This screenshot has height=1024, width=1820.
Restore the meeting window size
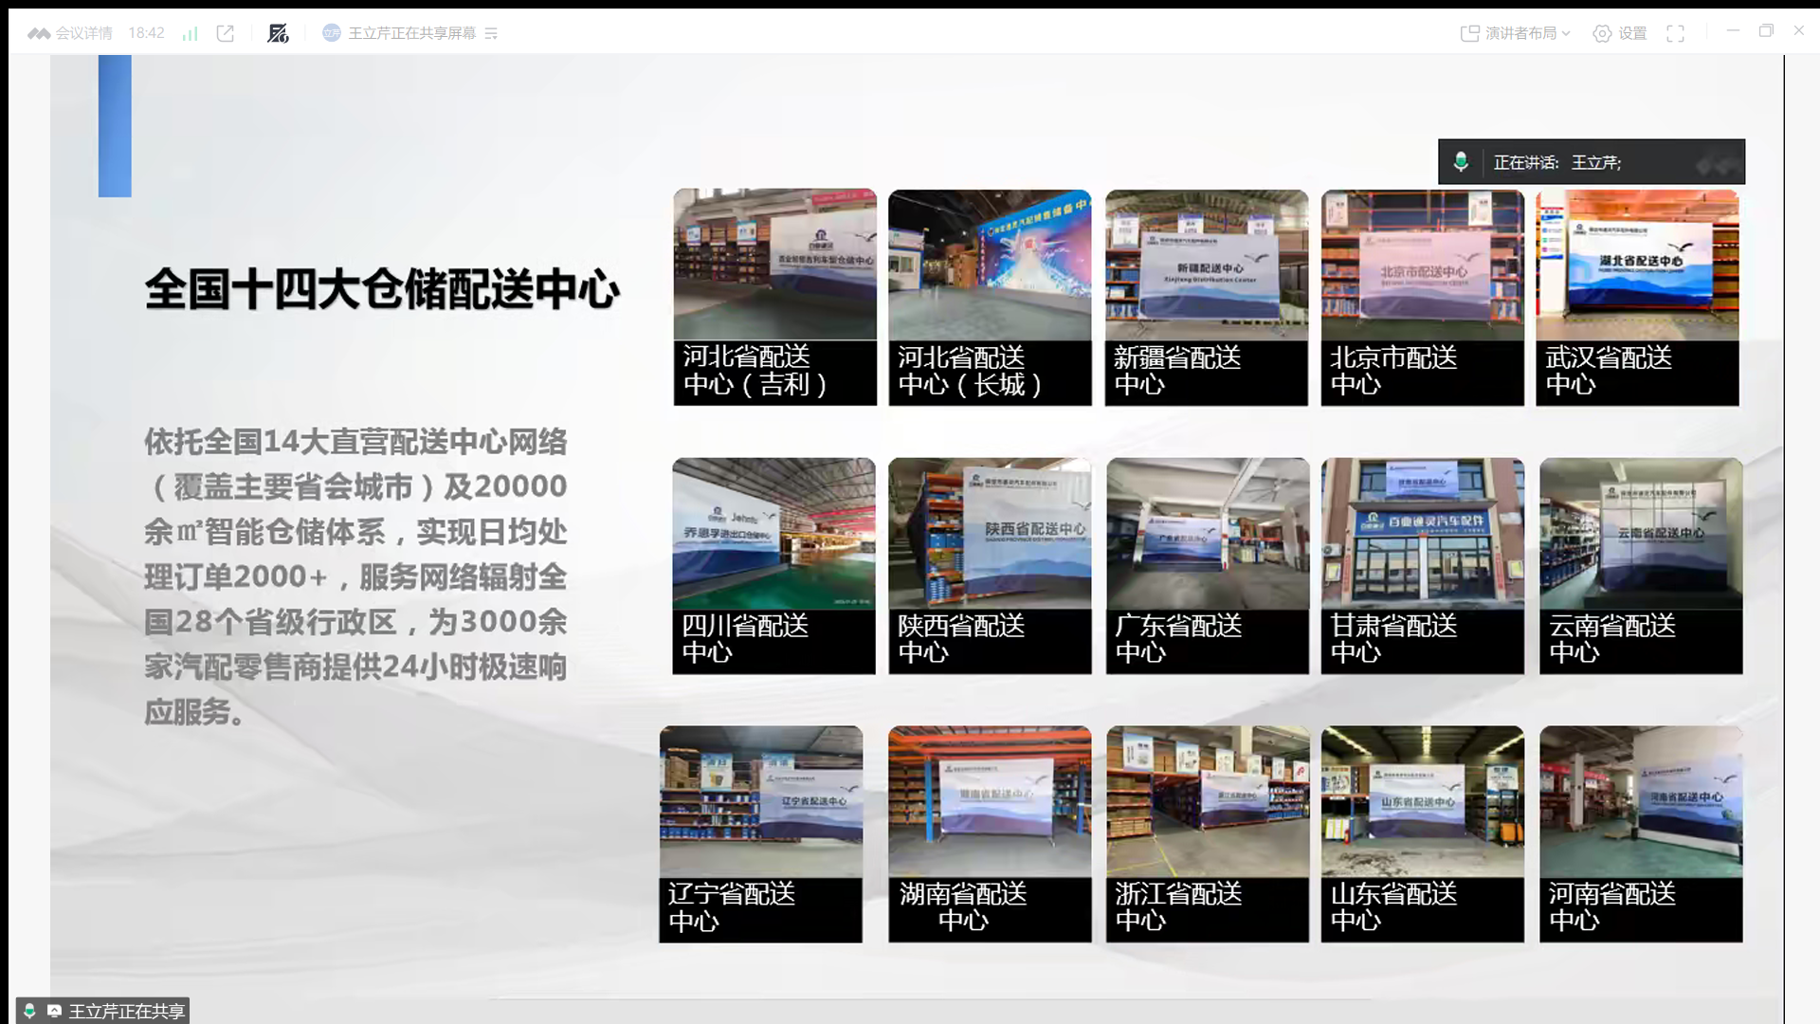(x=1766, y=31)
